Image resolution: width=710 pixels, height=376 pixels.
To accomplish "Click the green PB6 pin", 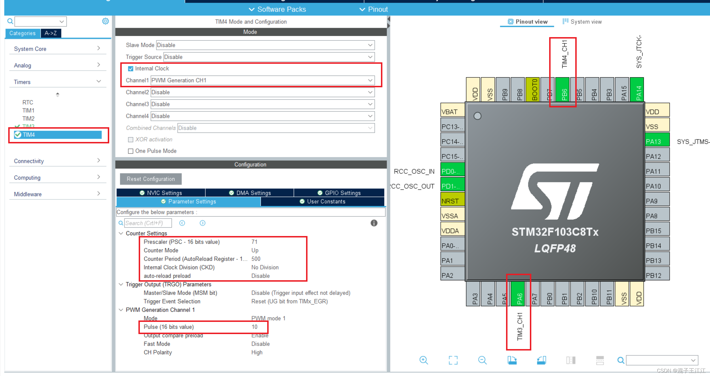I will click(x=563, y=90).
